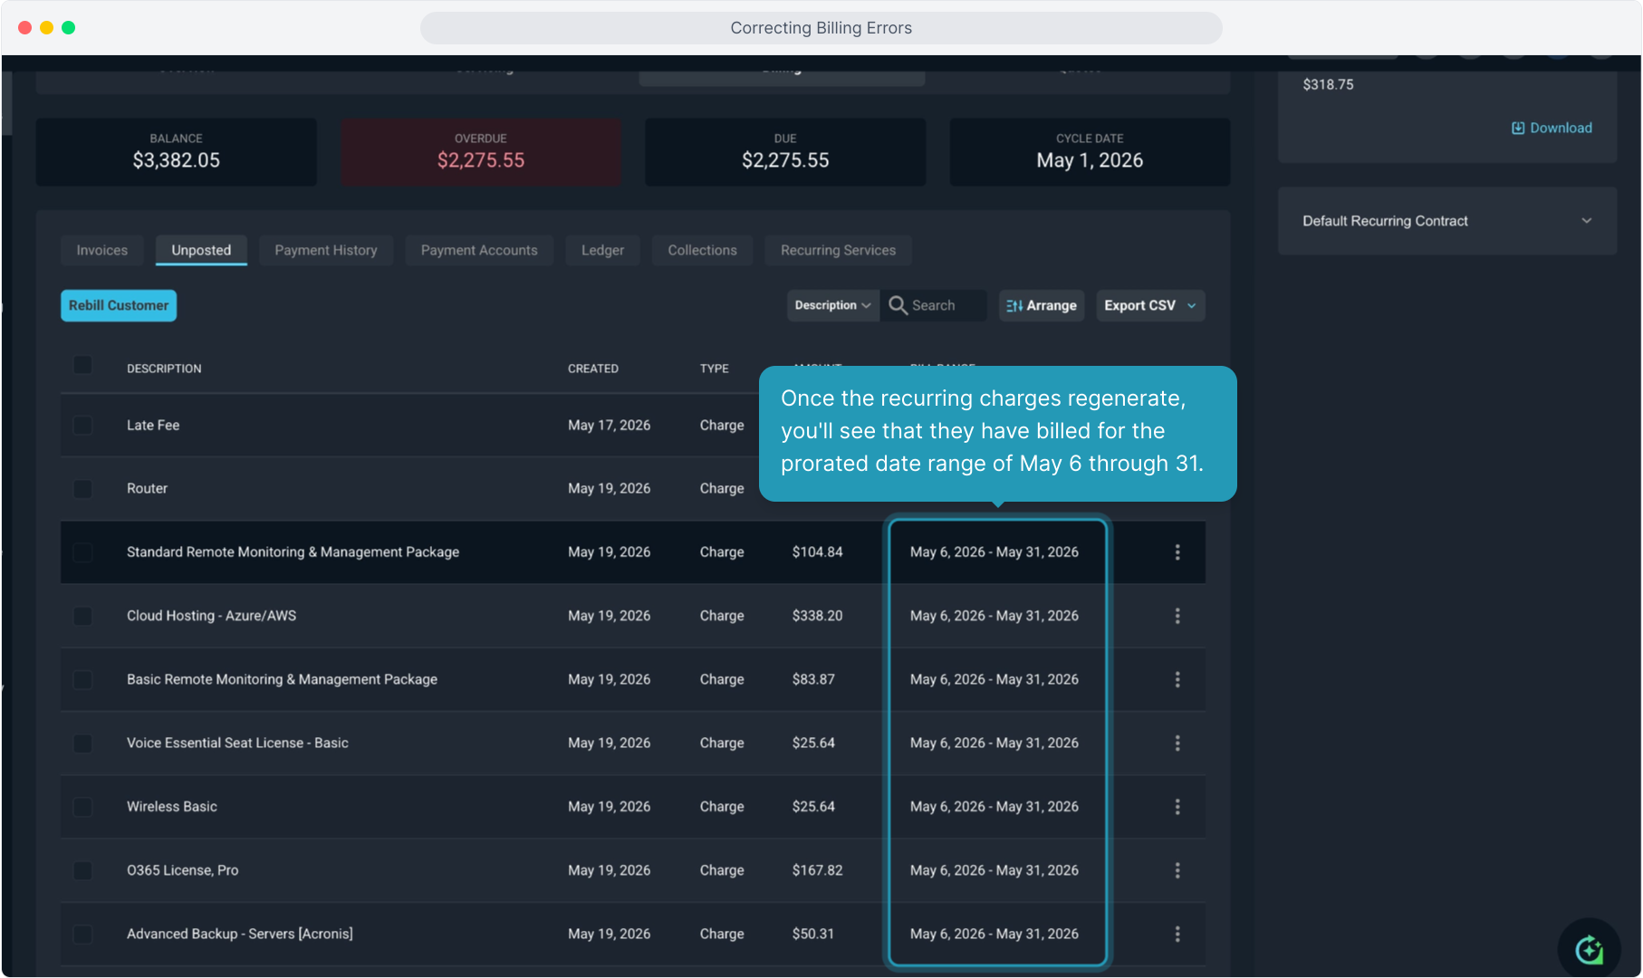Click the magnifier search icon
Screen dimensions: 1643x978
pyautogui.click(x=898, y=305)
